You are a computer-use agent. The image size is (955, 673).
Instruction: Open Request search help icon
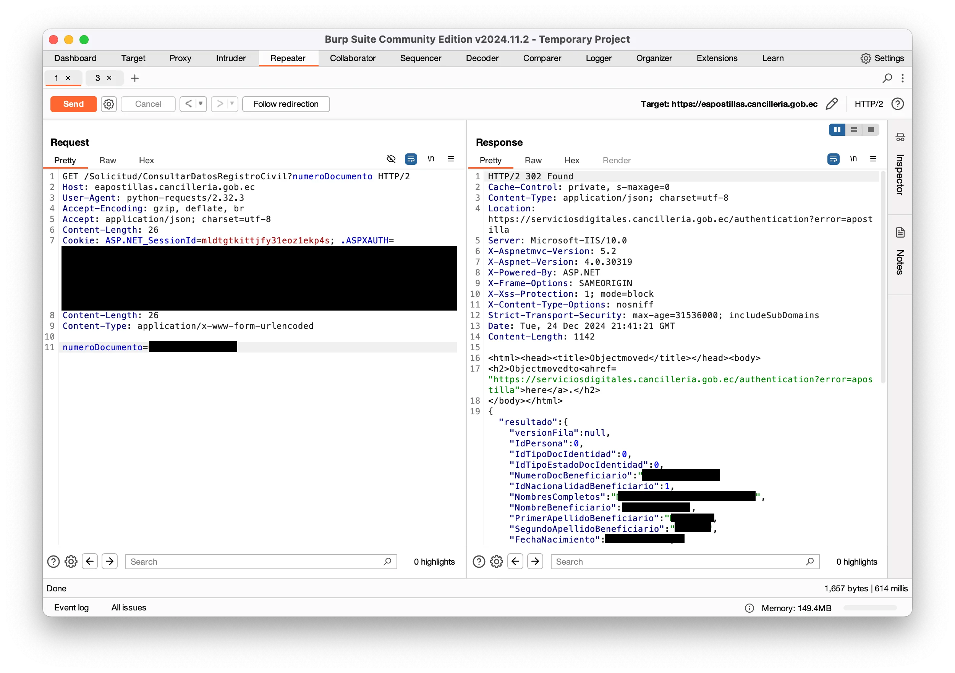point(53,562)
